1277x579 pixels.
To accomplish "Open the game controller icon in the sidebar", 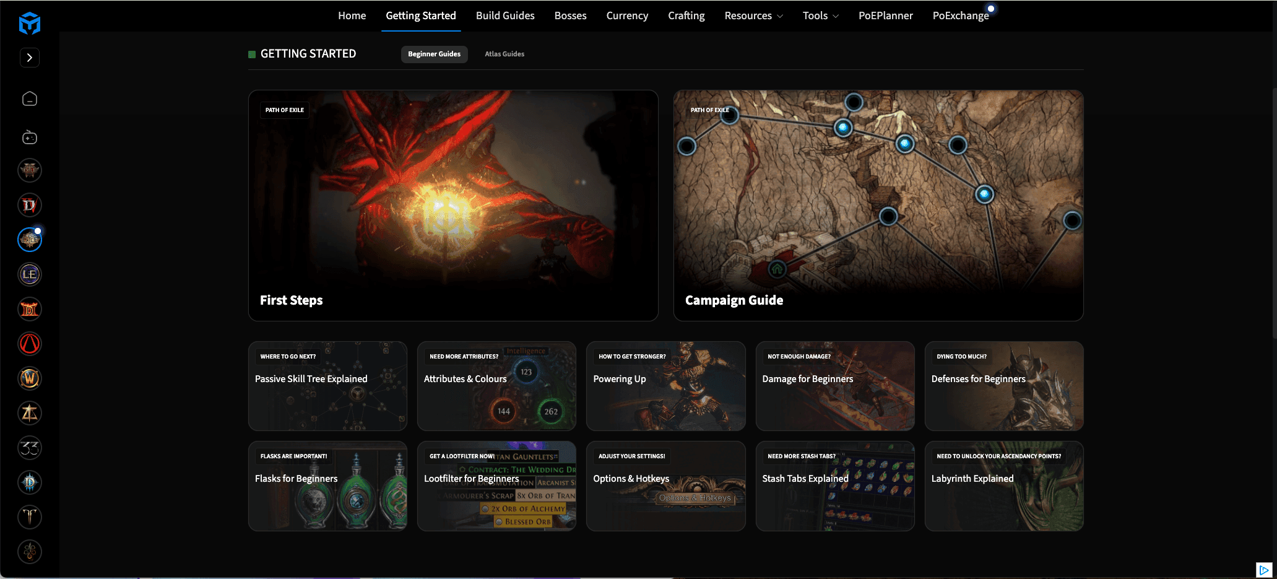I will 30,137.
